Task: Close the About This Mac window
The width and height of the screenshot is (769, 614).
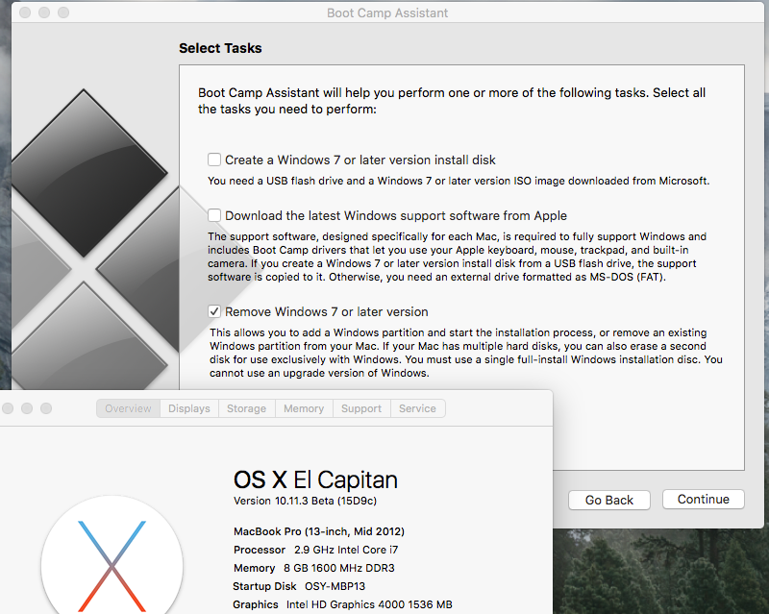Action: point(8,408)
